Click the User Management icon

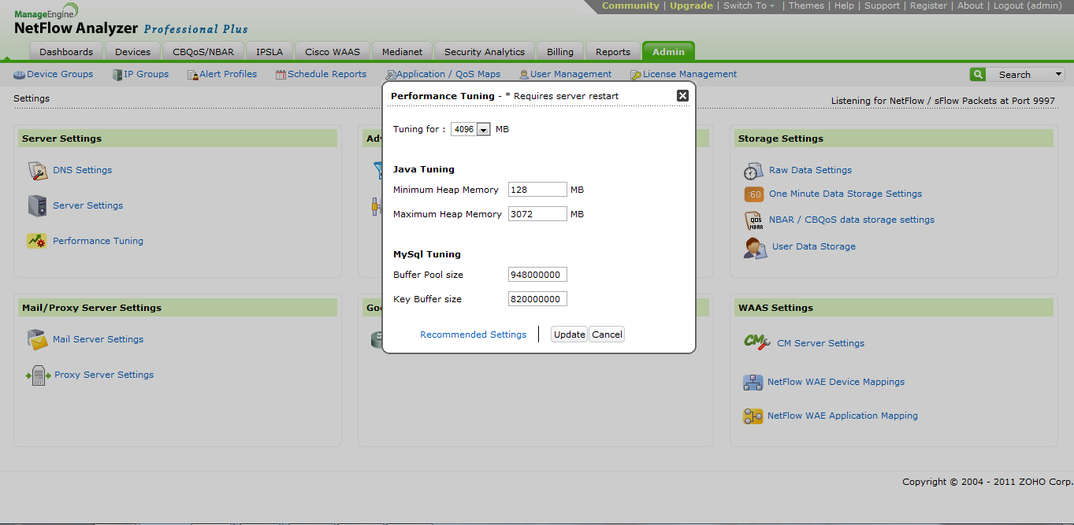point(524,75)
